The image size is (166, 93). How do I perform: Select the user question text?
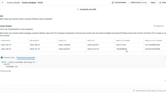[x=26, y=19]
